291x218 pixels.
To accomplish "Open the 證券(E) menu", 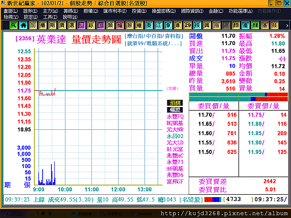I will 30,11.
